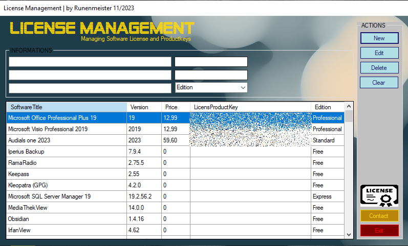The height and width of the screenshot is (246, 408).
Task: Click version cell 4.62
Action: (x=144, y=230)
